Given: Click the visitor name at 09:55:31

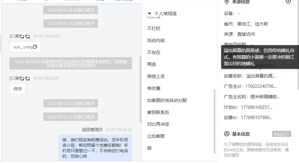Looking at the screenshot, I should click(x=20, y=78).
